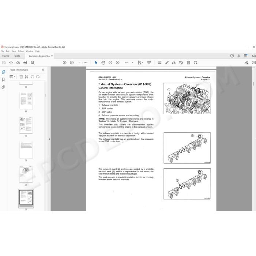
Task: Go to previous page arrow
Action: tap(65, 63)
